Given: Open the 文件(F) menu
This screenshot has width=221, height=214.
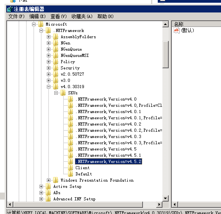Looking at the screenshot, I should point(16,16).
